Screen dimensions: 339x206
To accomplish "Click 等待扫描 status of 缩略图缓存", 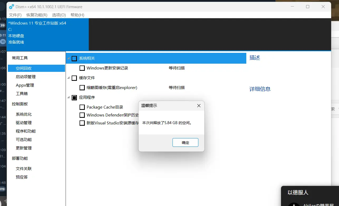I will 177,87.
